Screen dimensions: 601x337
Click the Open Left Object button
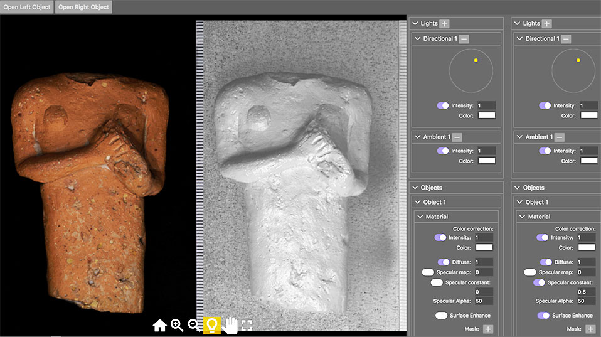point(27,8)
